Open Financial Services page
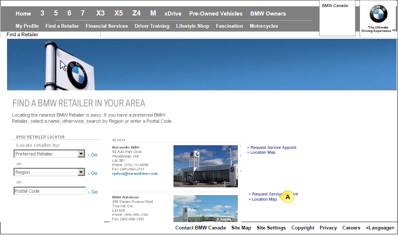The image size is (398, 235). 107,26
